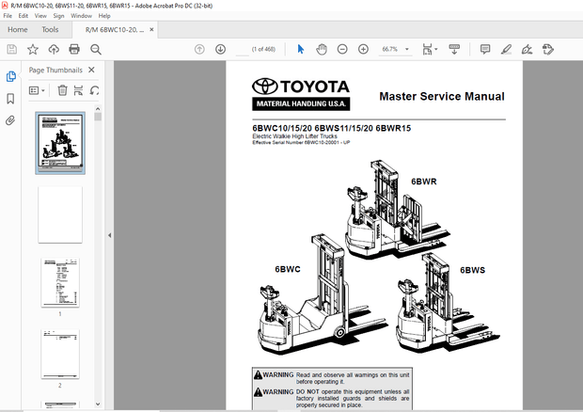The image size is (583, 412).
Task: Open the Page Thumbnails sidebar icon
Action: tap(10, 76)
